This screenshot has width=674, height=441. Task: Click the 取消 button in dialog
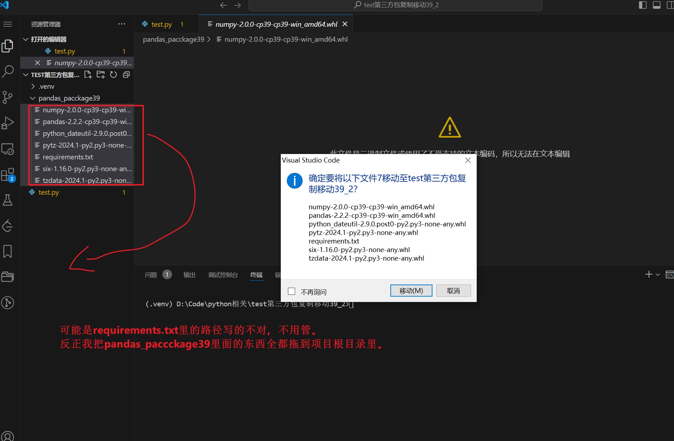[453, 291]
